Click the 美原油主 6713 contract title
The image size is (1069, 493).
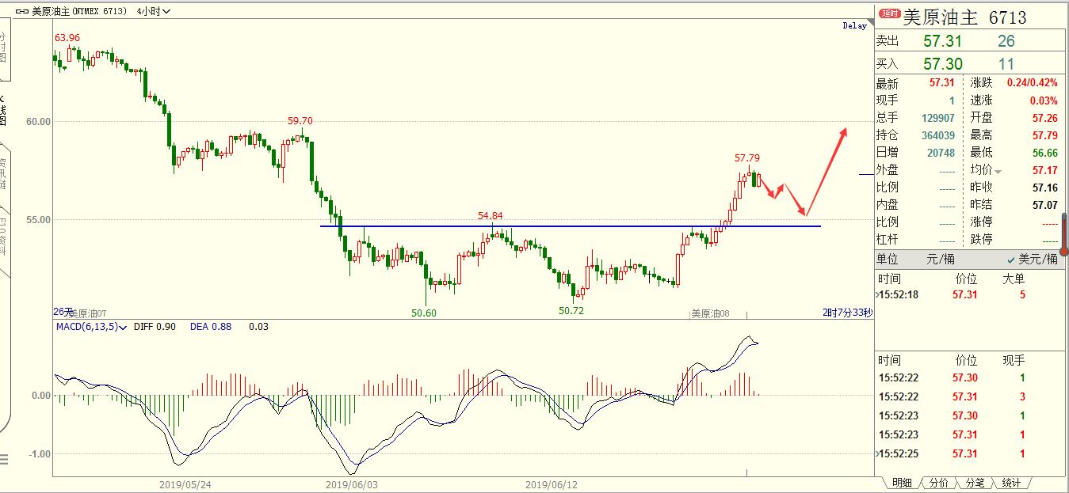[964, 17]
